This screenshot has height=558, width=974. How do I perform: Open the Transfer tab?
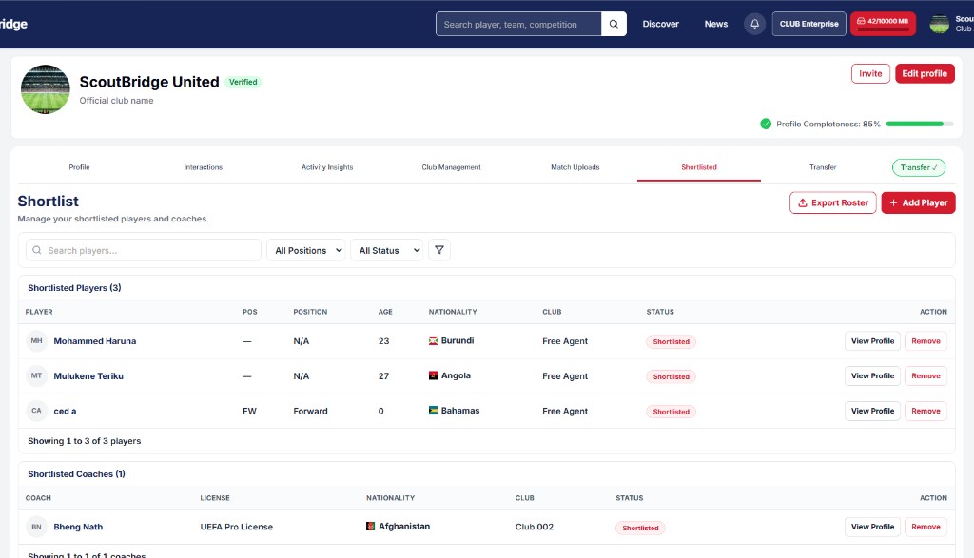click(823, 167)
